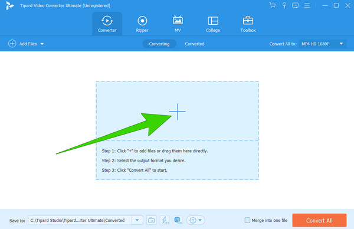This screenshot has height=229, width=354.
Task: Enable Merge into one file checkbox
Action: (x=247, y=220)
